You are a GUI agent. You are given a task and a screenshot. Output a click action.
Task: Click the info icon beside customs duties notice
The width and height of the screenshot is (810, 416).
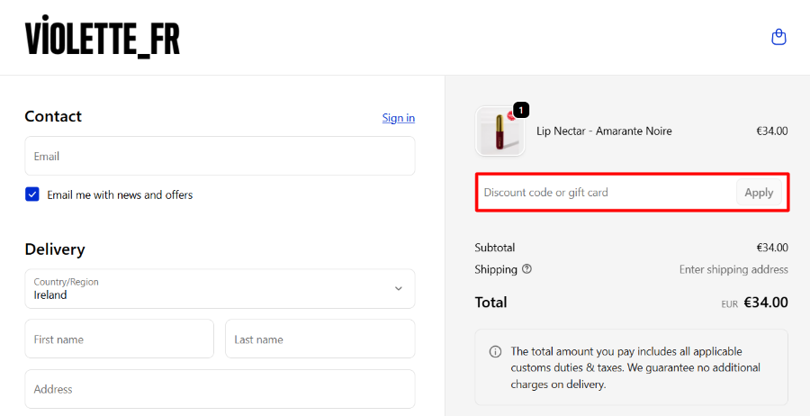coord(495,352)
